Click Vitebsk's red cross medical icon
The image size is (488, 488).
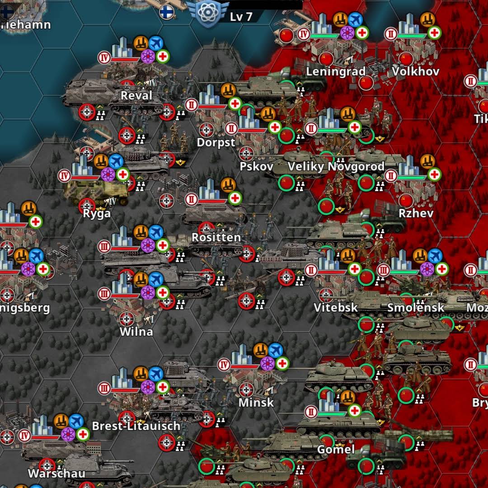tap(355, 269)
